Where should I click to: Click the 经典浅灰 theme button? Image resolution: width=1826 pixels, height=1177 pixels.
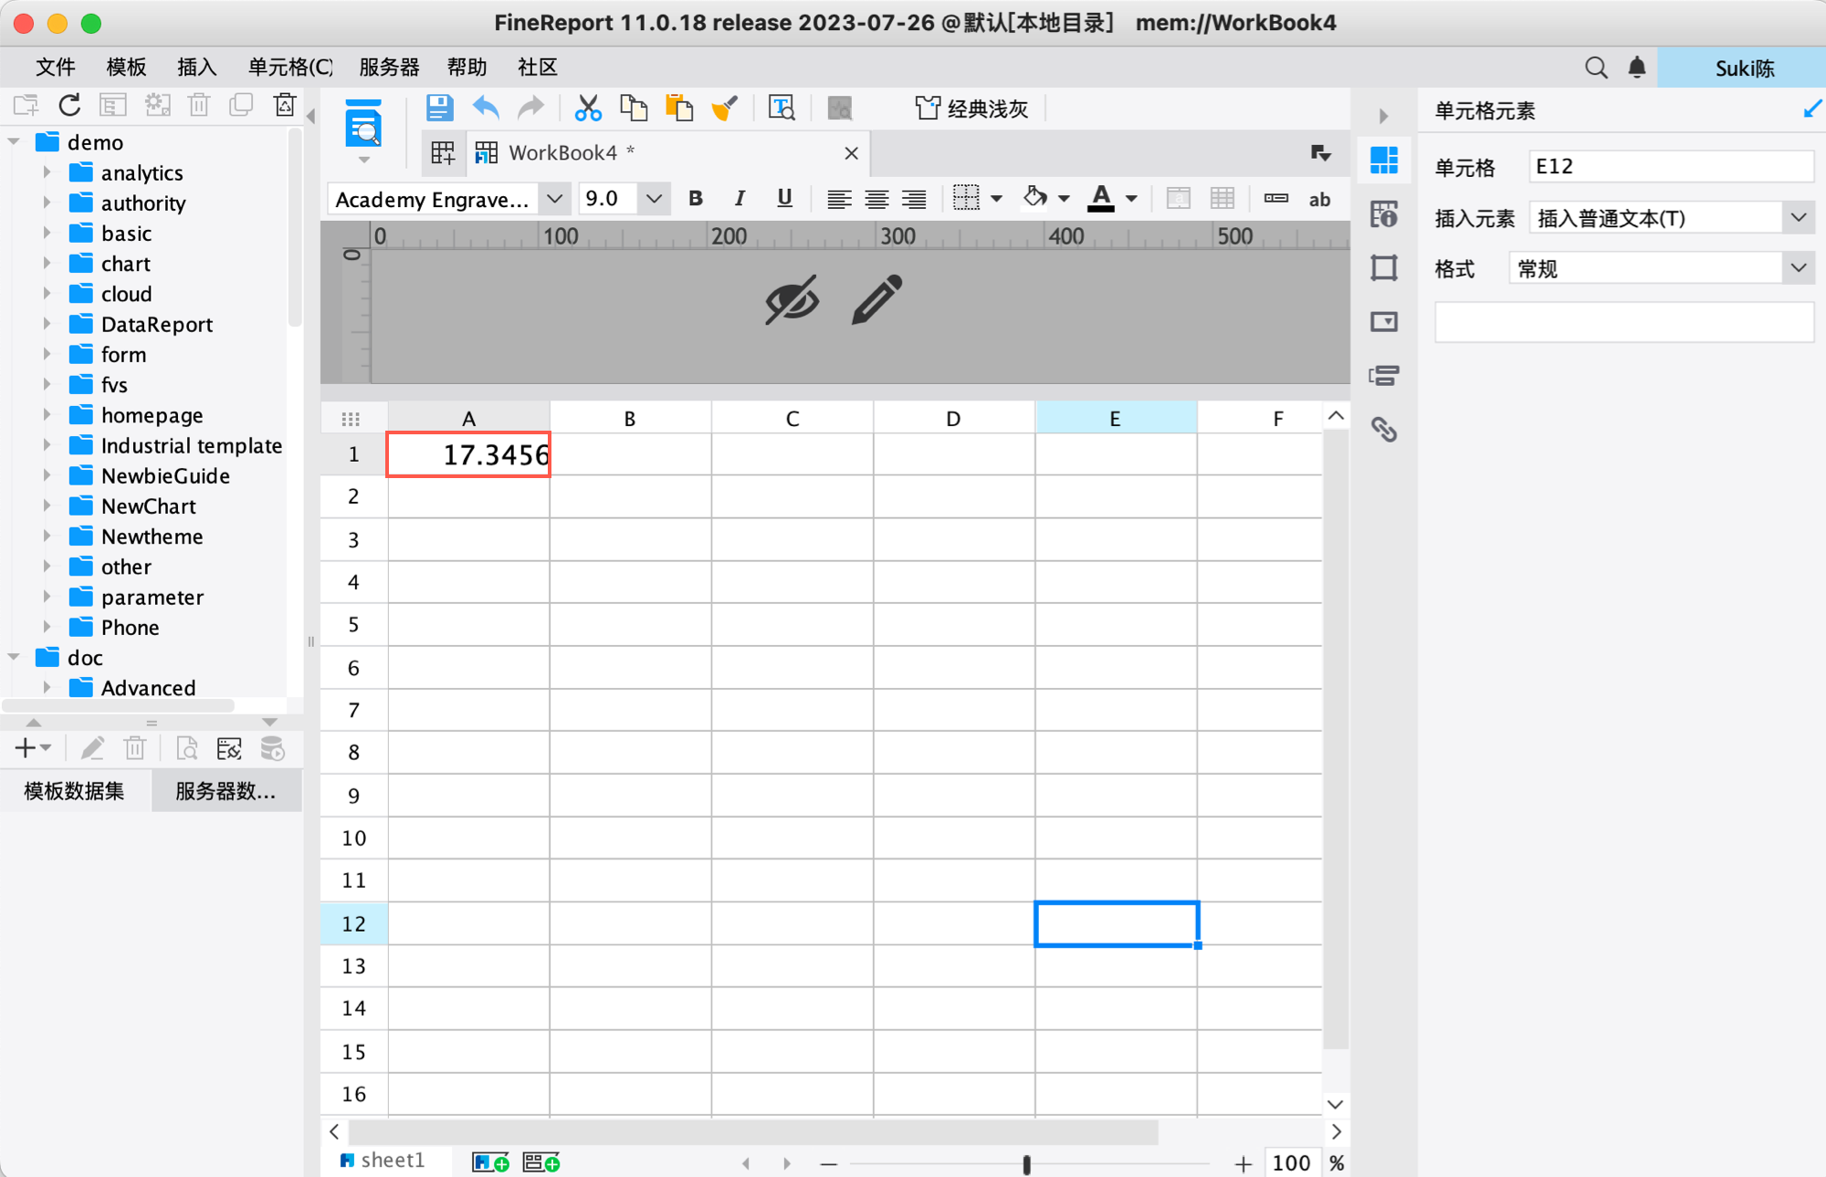click(971, 109)
